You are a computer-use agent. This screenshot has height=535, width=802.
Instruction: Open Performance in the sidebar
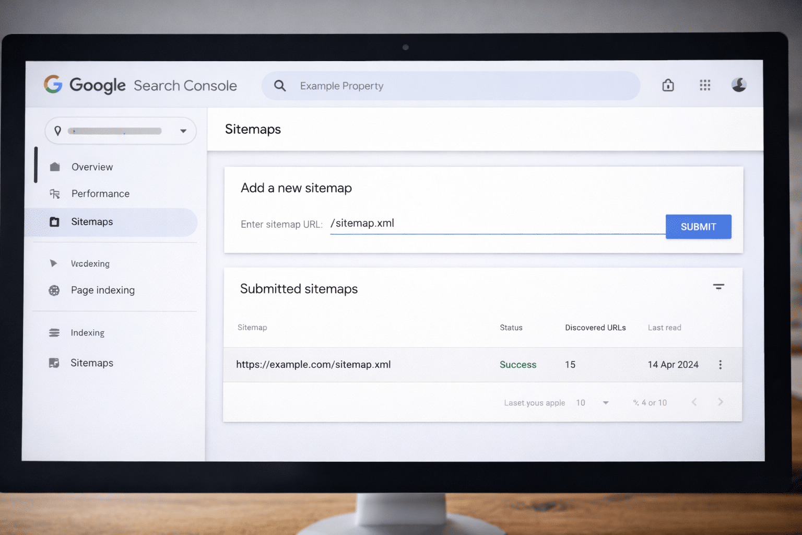100,194
